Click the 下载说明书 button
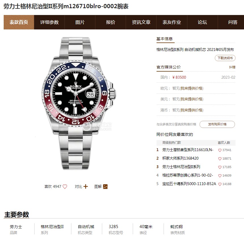244x238 pixels. [x=225, y=58]
